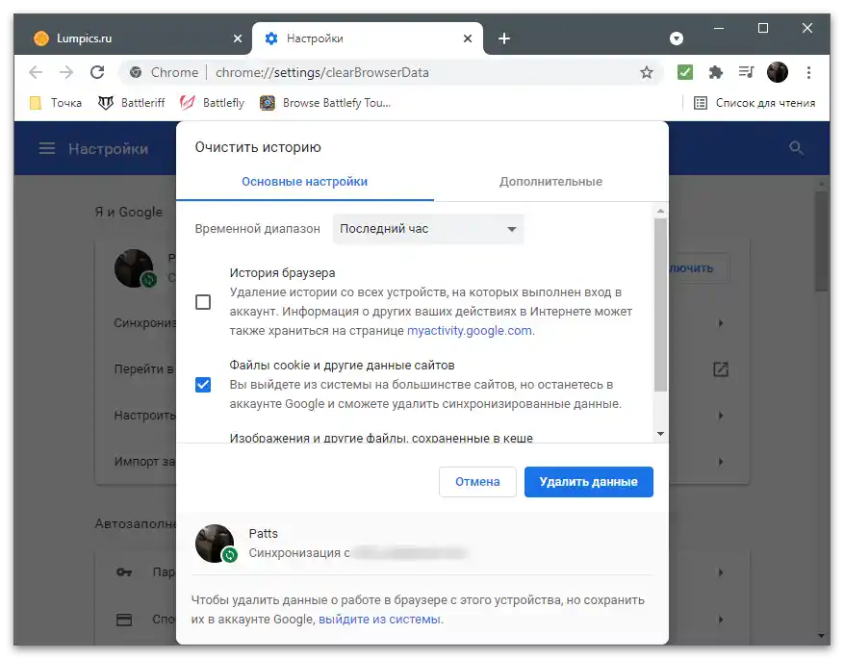The image size is (844, 659).
Task: Click the выйдите из системы link
Action: (x=379, y=620)
